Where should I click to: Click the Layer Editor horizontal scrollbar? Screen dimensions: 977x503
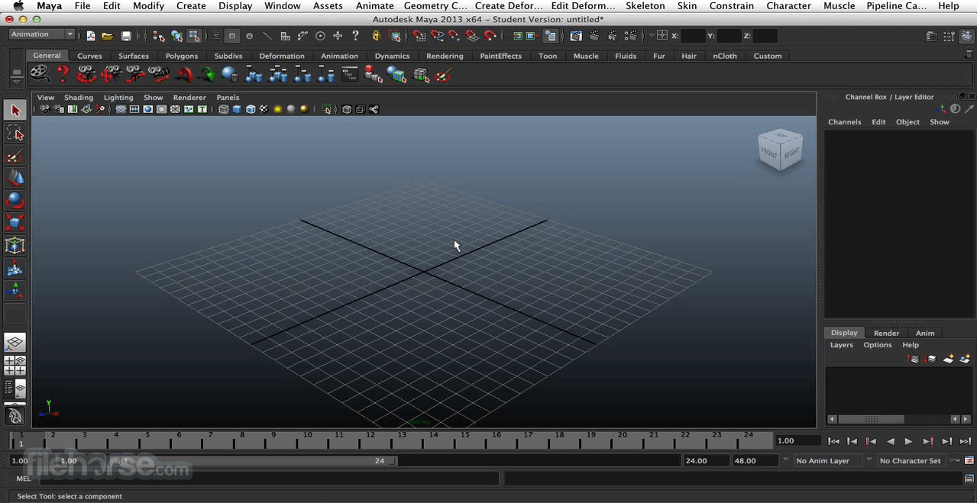(872, 419)
